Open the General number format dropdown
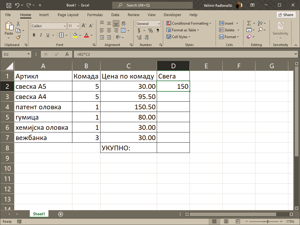 click(x=159, y=24)
